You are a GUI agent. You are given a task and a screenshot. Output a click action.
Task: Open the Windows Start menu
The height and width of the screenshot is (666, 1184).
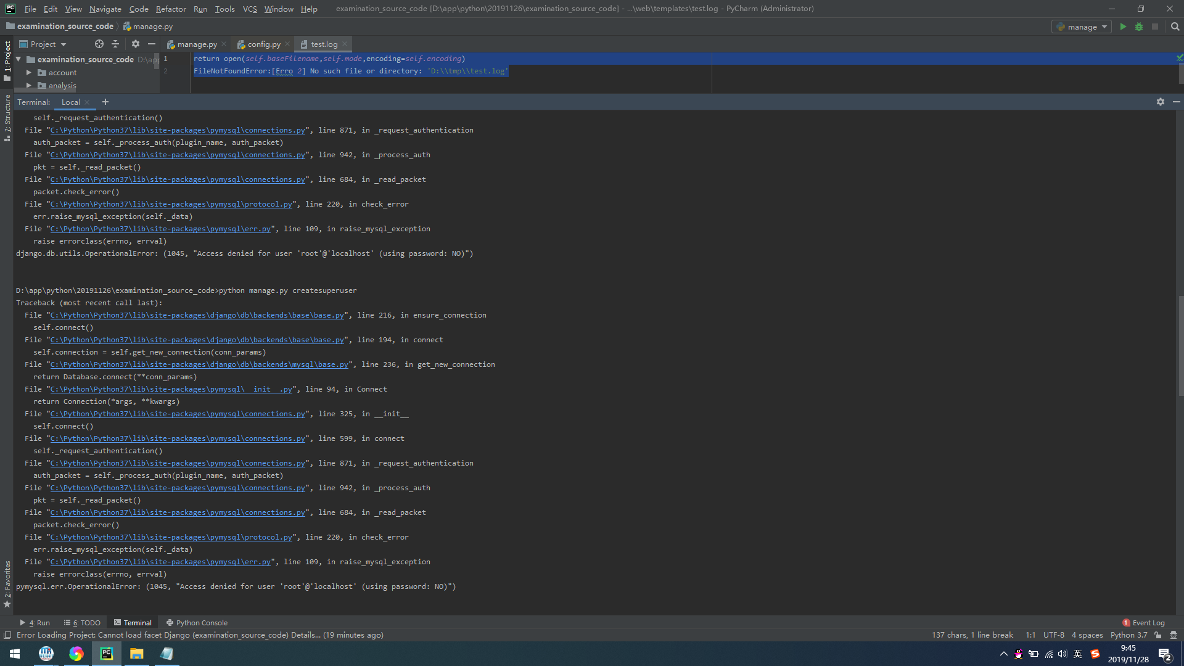point(15,654)
